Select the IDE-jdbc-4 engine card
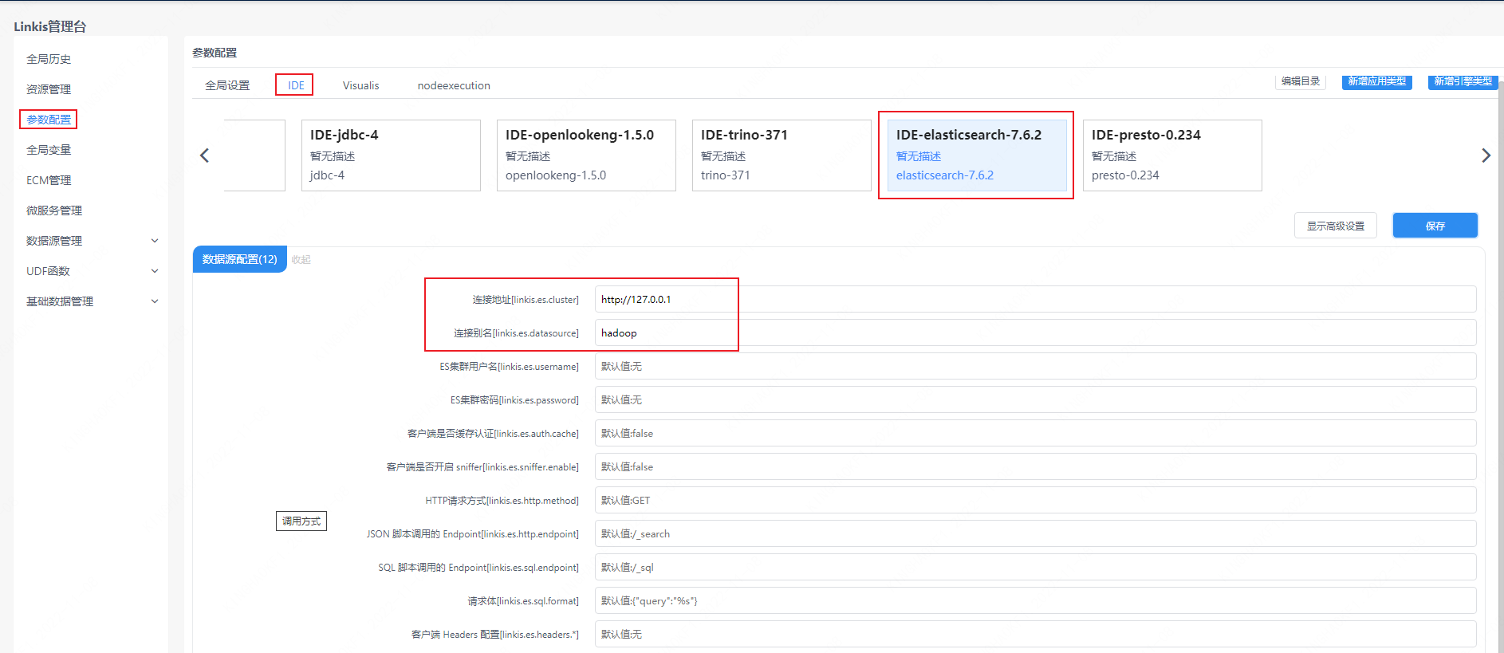This screenshot has height=653, width=1504. [x=390, y=155]
